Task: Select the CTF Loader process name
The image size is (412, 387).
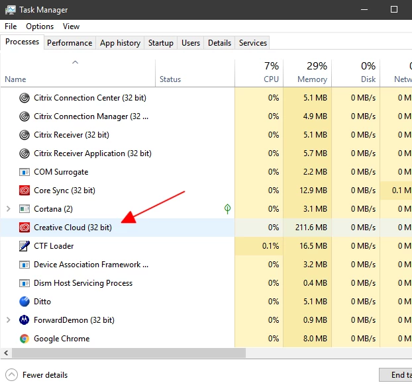Action: [x=54, y=246]
